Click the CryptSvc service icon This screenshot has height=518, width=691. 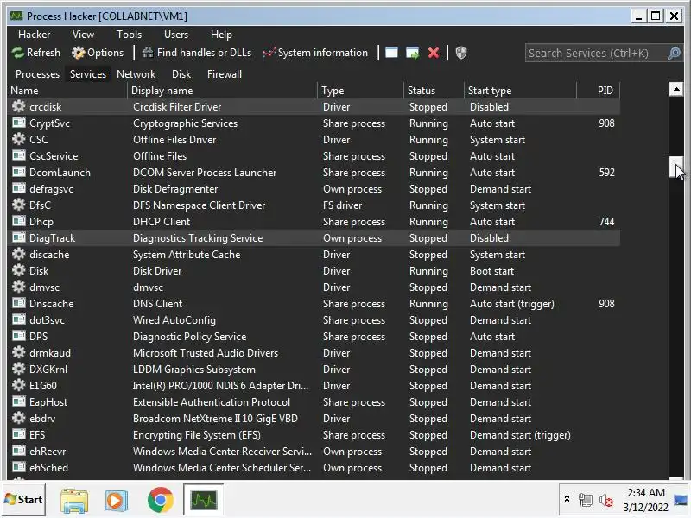point(18,123)
